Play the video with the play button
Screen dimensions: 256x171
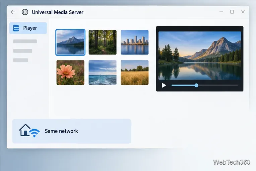pyautogui.click(x=164, y=85)
